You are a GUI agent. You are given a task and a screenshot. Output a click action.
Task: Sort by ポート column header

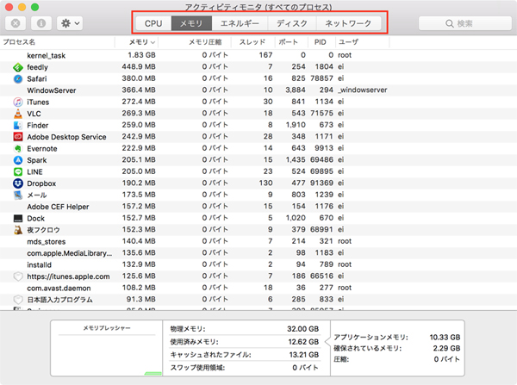coord(291,42)
